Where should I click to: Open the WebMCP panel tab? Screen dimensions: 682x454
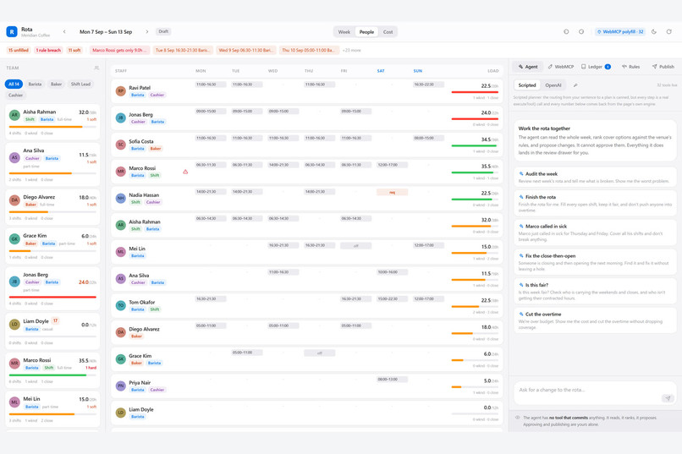[561, 67]
